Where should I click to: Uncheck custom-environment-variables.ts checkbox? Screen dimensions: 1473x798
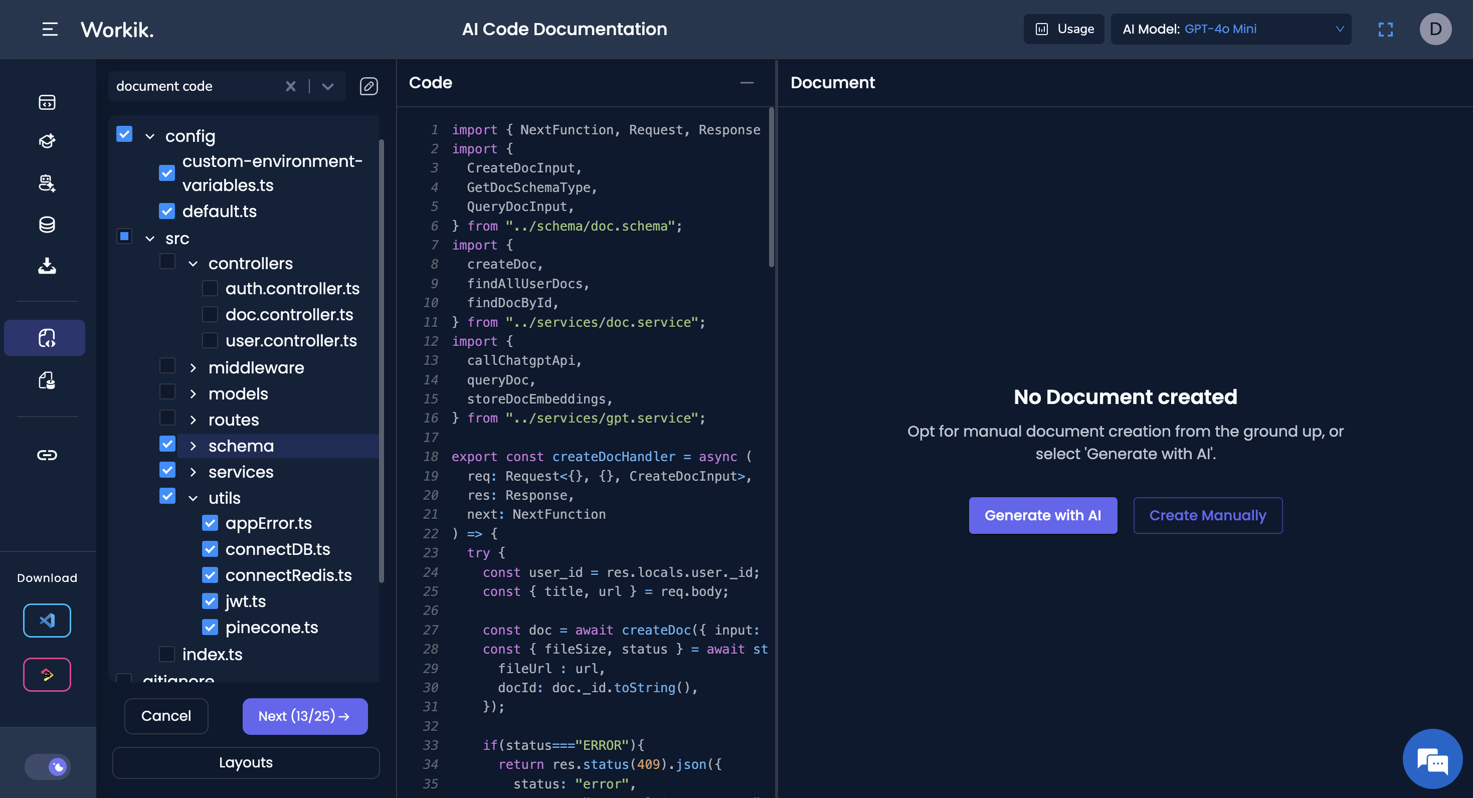tap(167, 172)
